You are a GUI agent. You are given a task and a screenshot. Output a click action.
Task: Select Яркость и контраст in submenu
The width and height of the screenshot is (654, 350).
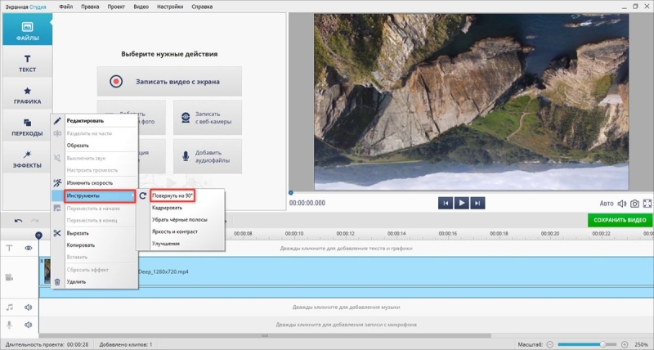(x=175, y=231)
